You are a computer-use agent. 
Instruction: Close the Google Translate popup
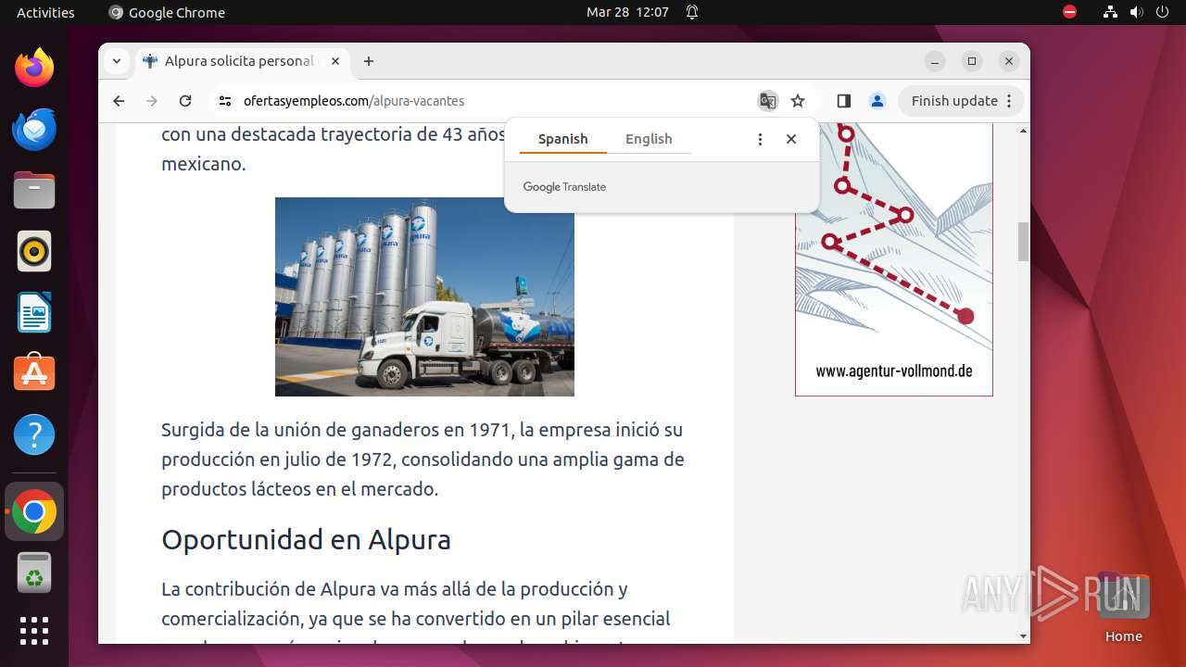[x=791, y=139]
